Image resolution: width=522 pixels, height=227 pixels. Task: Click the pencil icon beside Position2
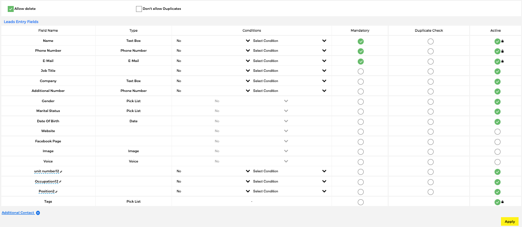56,192
